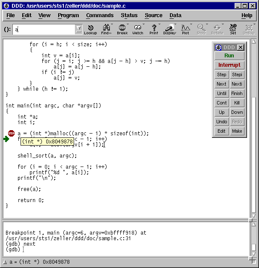Open the Find direction dropdown arrow
The height and width of the screenshot is (268, 259).
coord(112,24)
